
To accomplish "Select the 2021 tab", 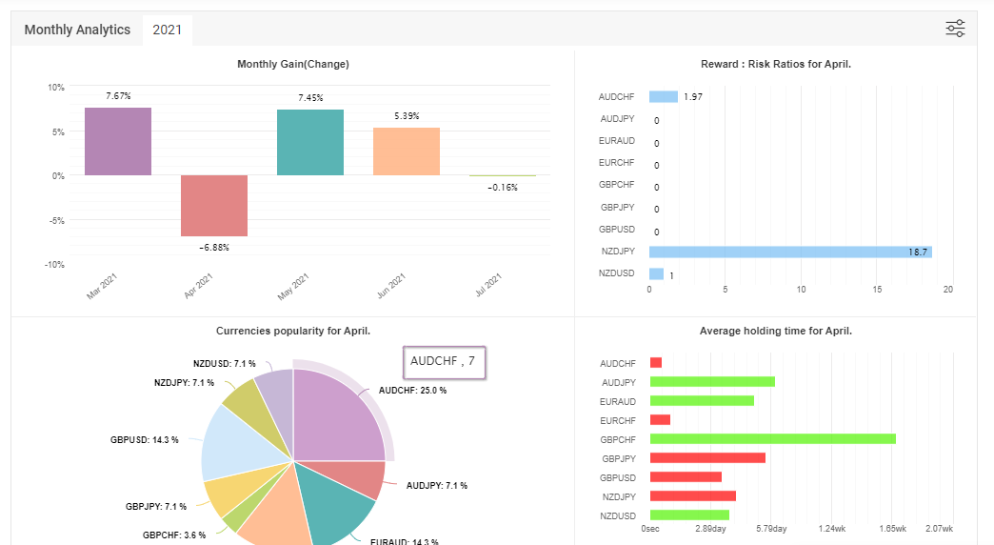I will tap(168, 30).
